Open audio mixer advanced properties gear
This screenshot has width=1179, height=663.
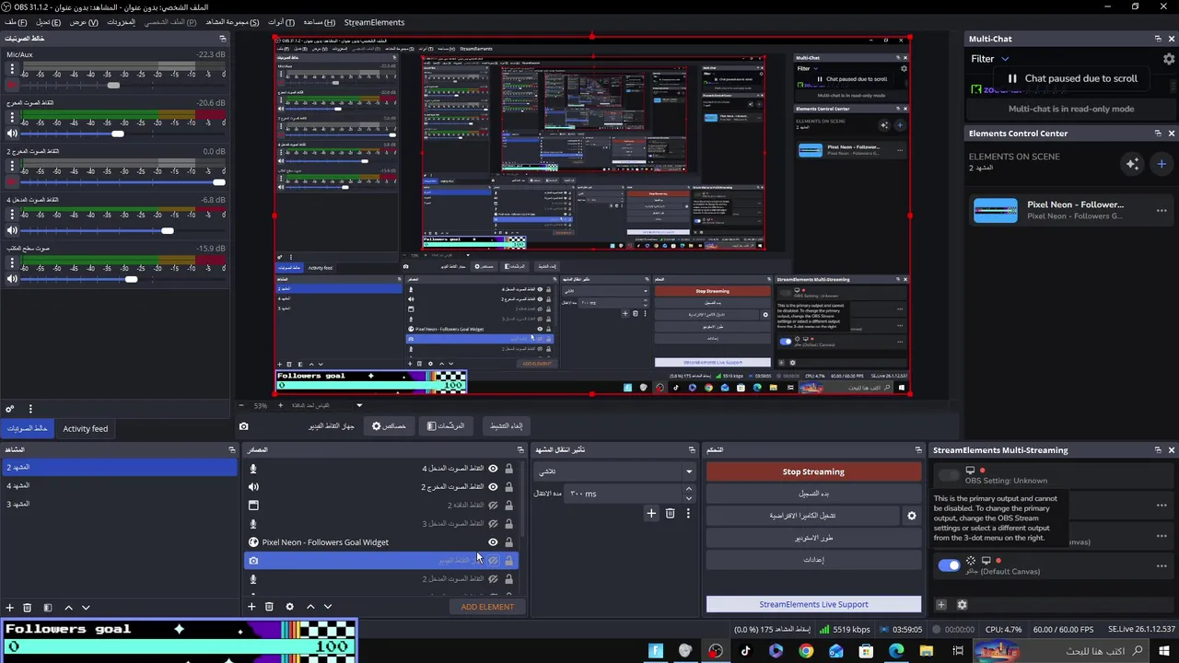[x=10, y=409]
